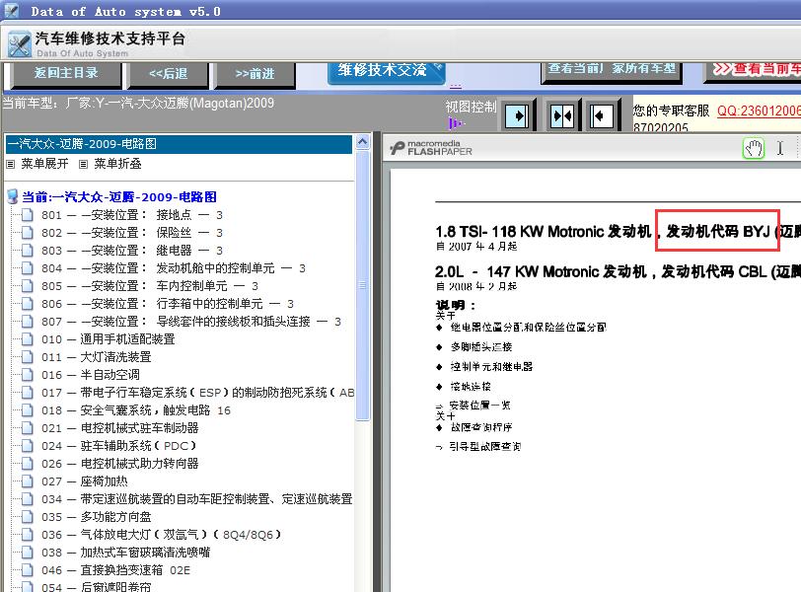Open 054 后窗遮阳卷帘 item
This screenshot has width=801, height=592.
(x=96, y=587)
